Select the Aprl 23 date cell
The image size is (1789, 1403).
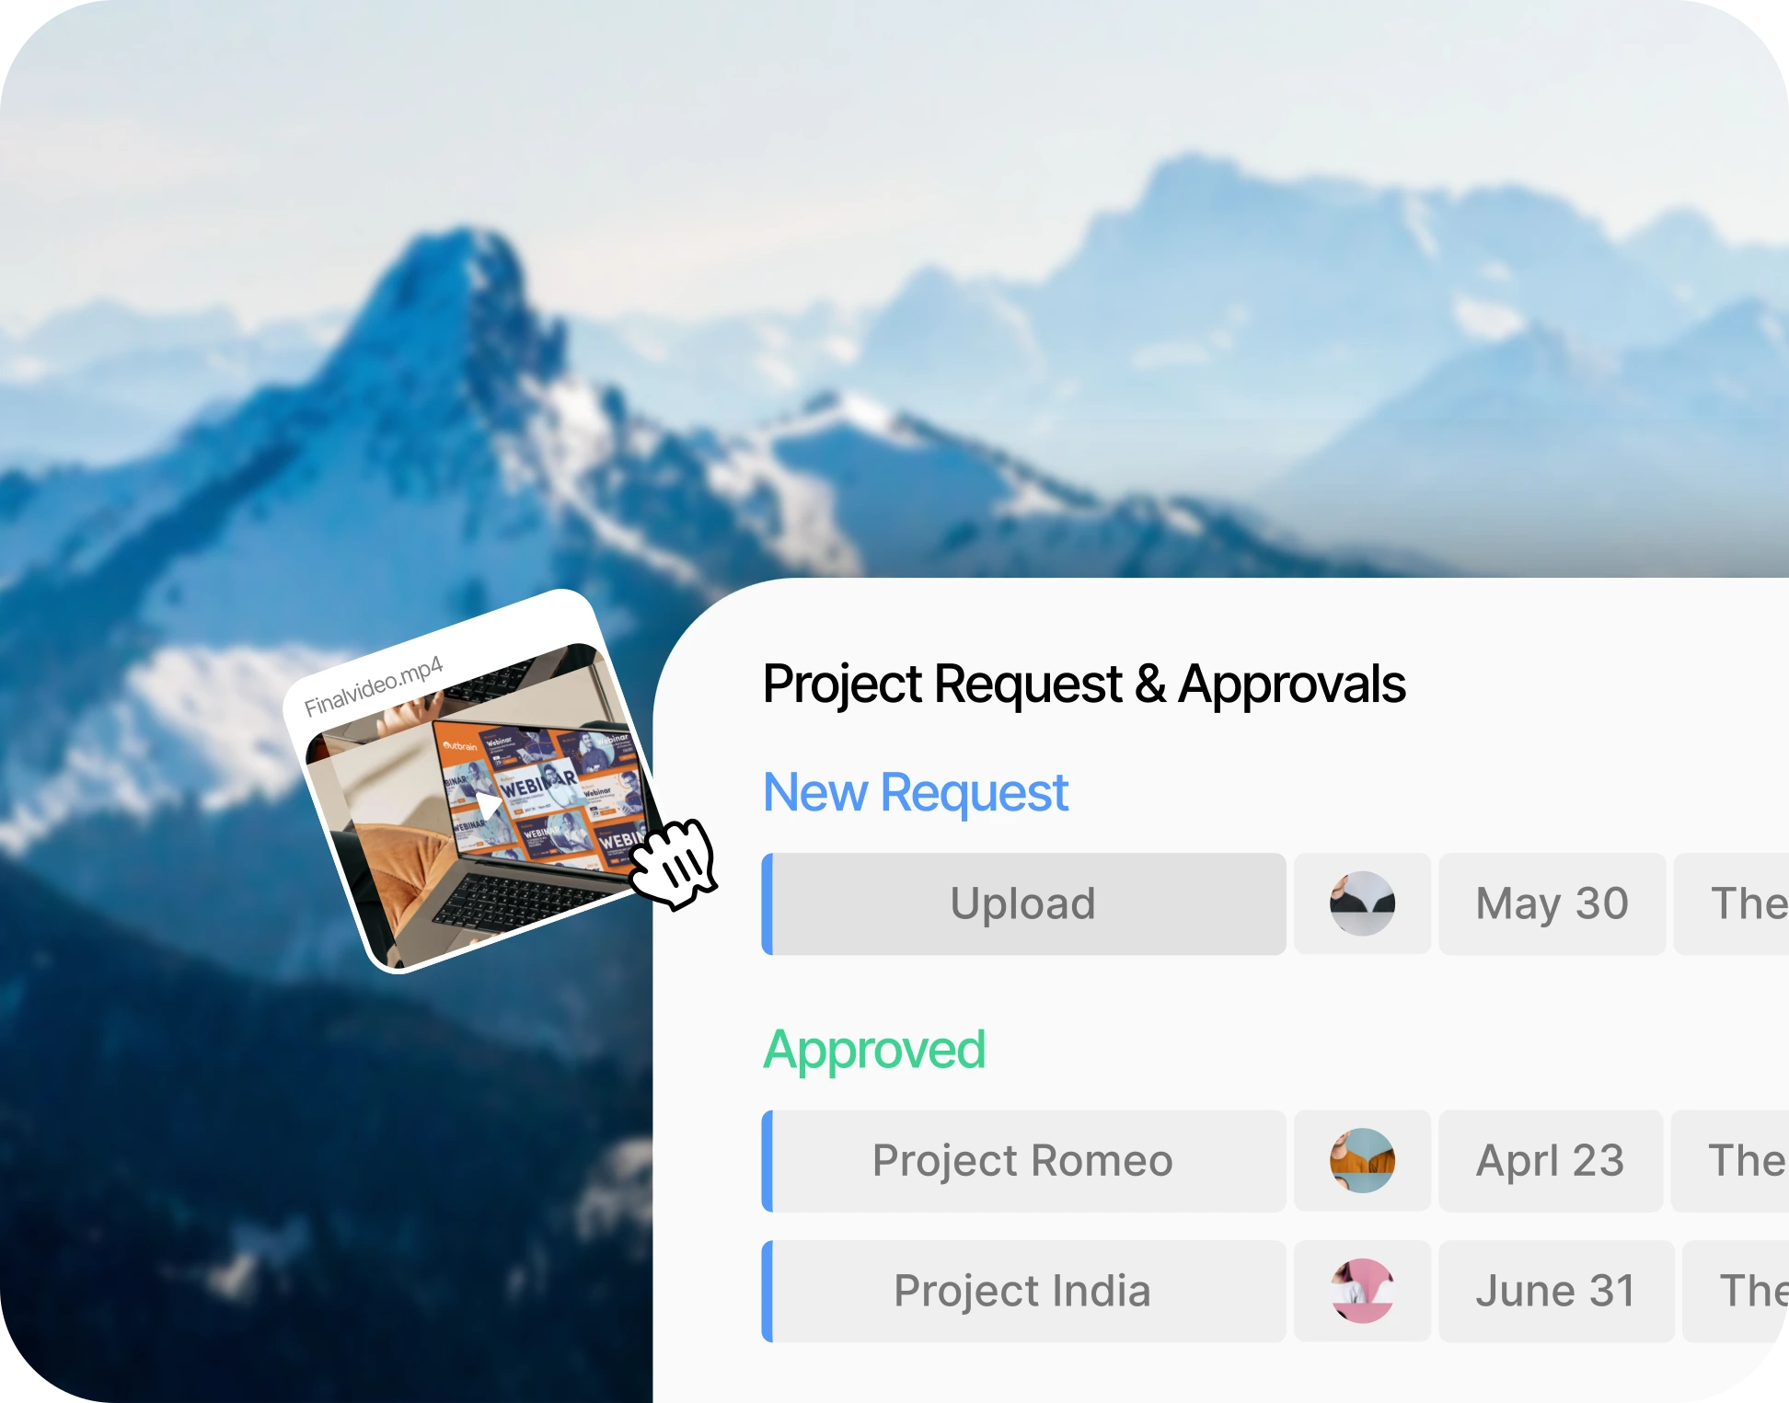1551,1161
